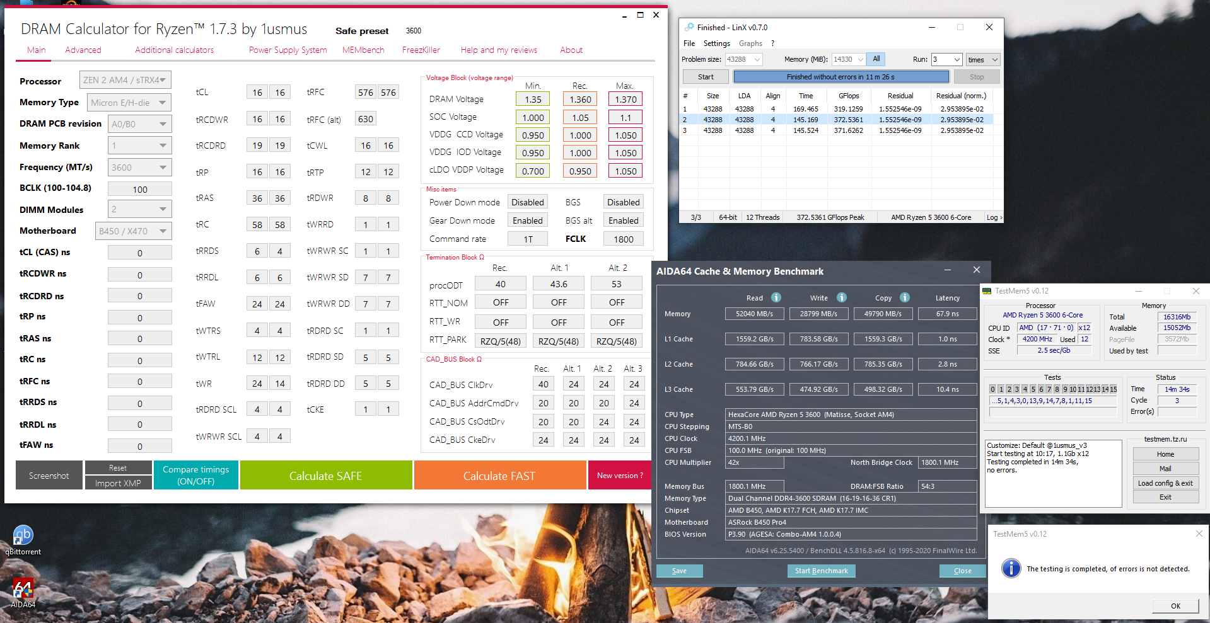Click the TestMem5 Mail button
The image size is (1210, 623).
[x=1165, y=469]
